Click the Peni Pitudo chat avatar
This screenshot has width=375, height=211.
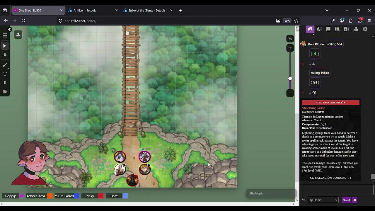point(304,44)
